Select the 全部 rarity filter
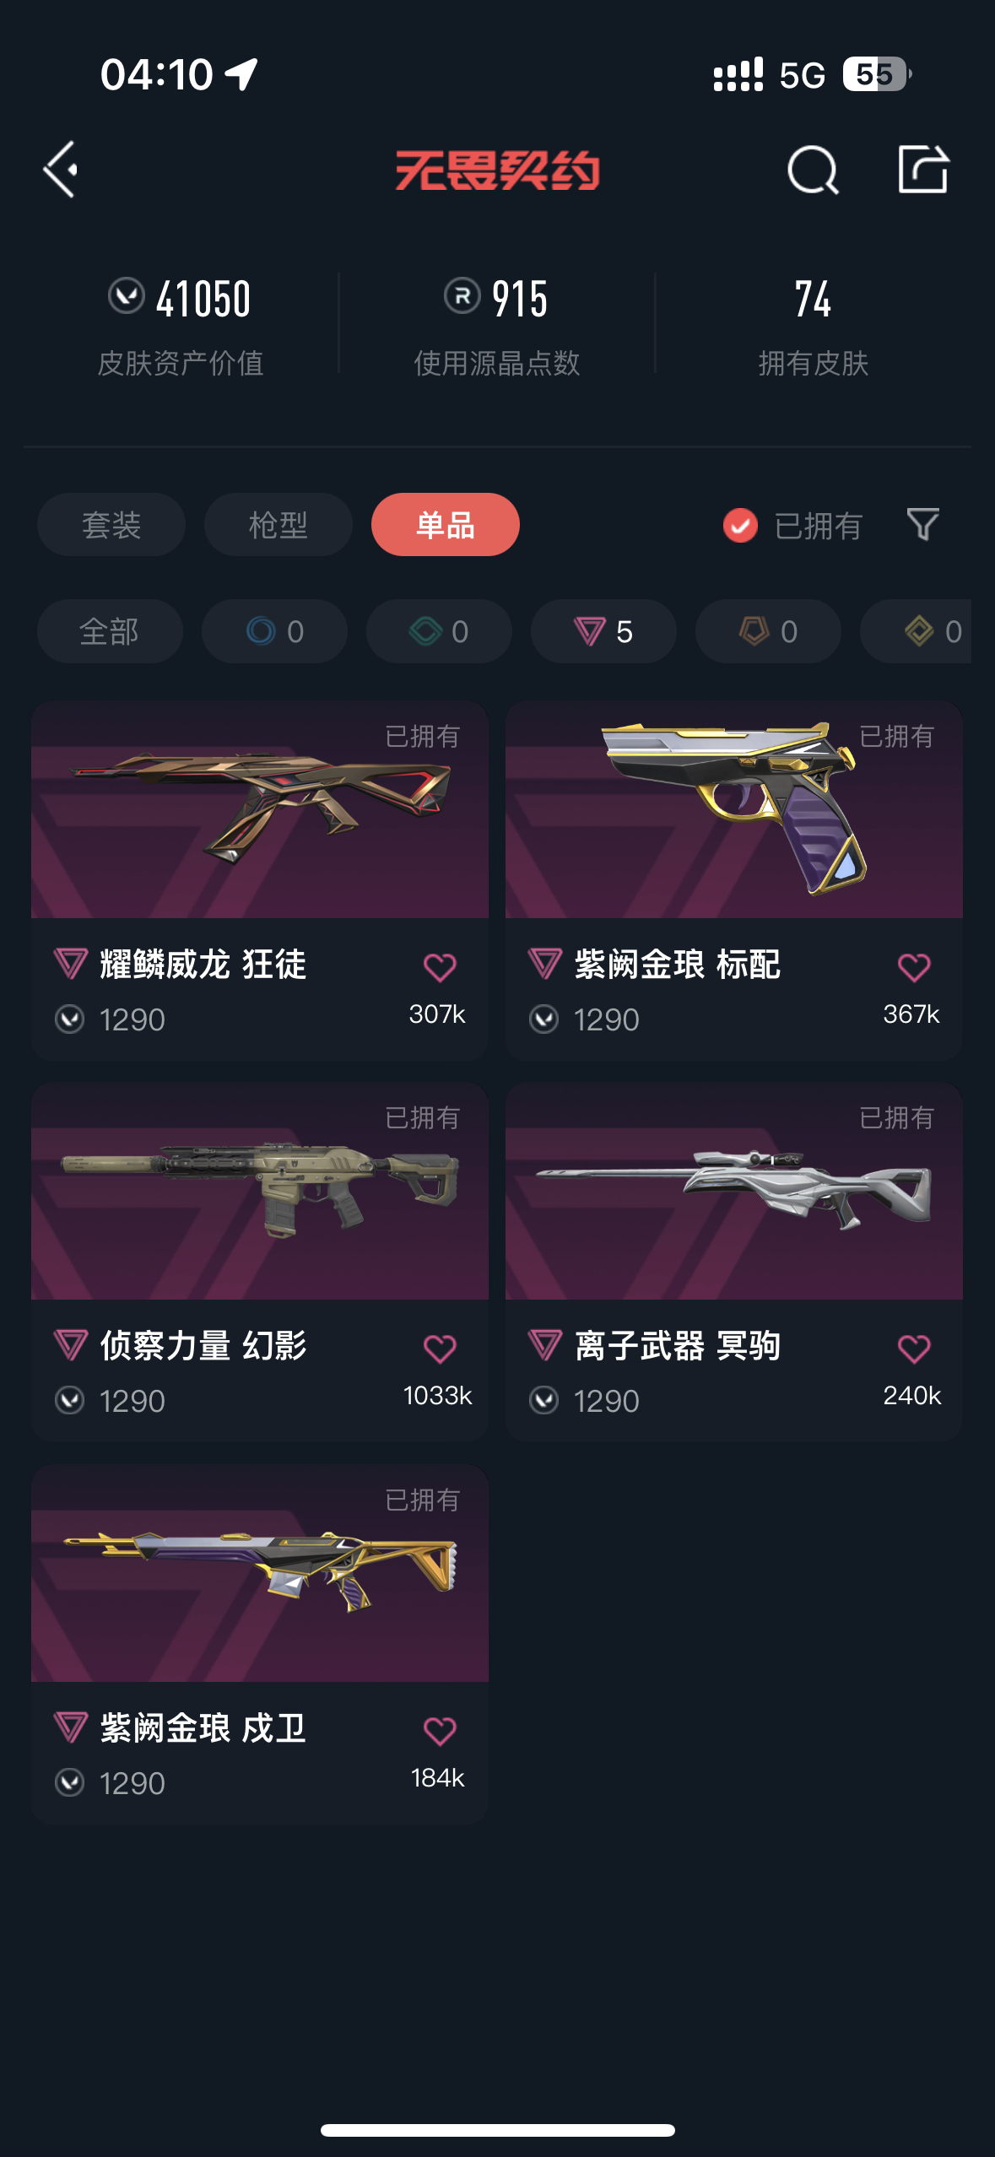995x2157 pixels. [x=110, y=631]
